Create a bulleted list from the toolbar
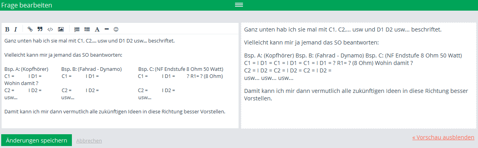 pyautogui.click(x=87, y=29)
